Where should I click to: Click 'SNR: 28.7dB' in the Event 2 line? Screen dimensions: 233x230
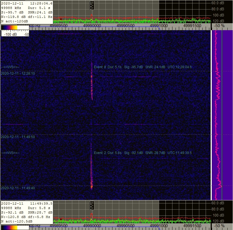click(155, 153)
